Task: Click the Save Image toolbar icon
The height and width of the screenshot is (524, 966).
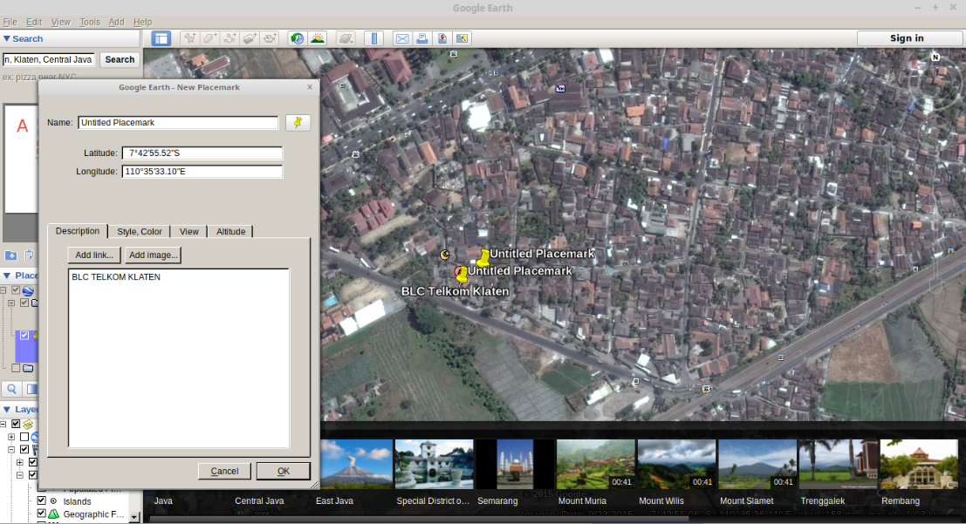Action: pyautogui.click(x=462, y=38)
